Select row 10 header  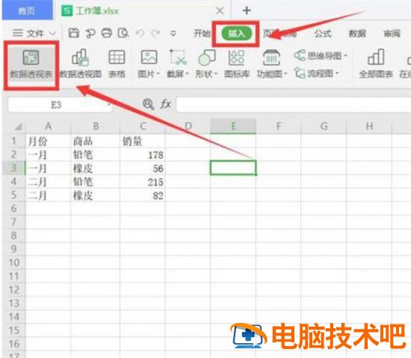click(x=14, y=263)
